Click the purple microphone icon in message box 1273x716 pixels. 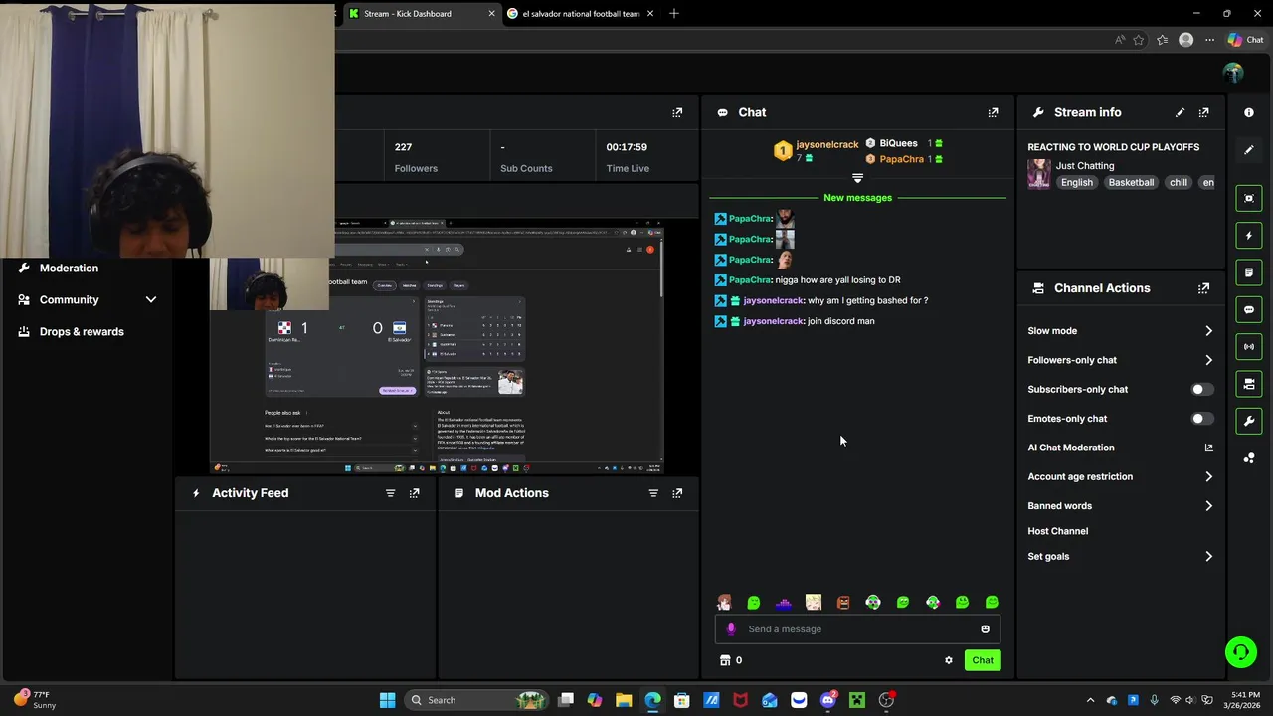click(x=731, y=629)
